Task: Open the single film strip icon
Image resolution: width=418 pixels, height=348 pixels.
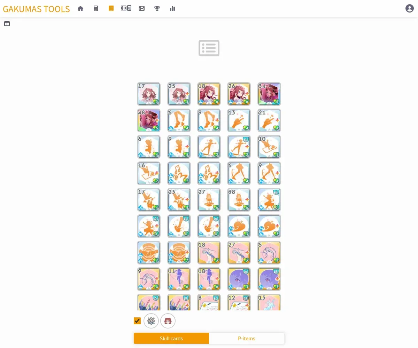Action: [x=142, y=8]
